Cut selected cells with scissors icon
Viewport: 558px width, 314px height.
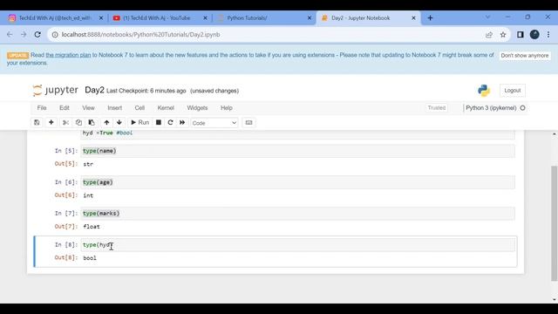click(x=65, y=122)
